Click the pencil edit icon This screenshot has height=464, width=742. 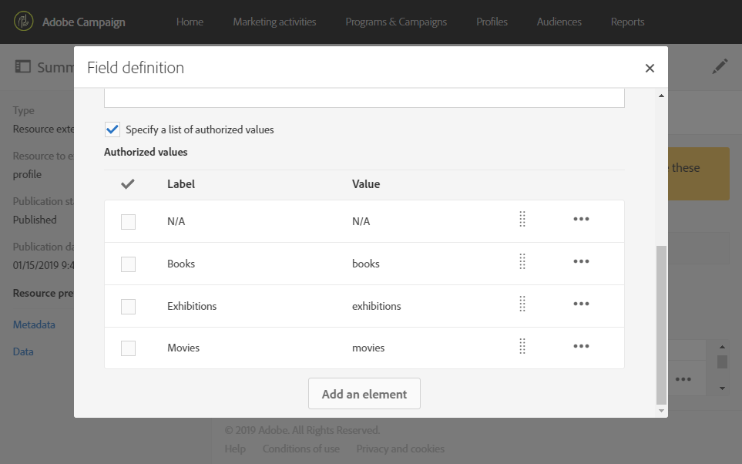[x=720, y=67]
